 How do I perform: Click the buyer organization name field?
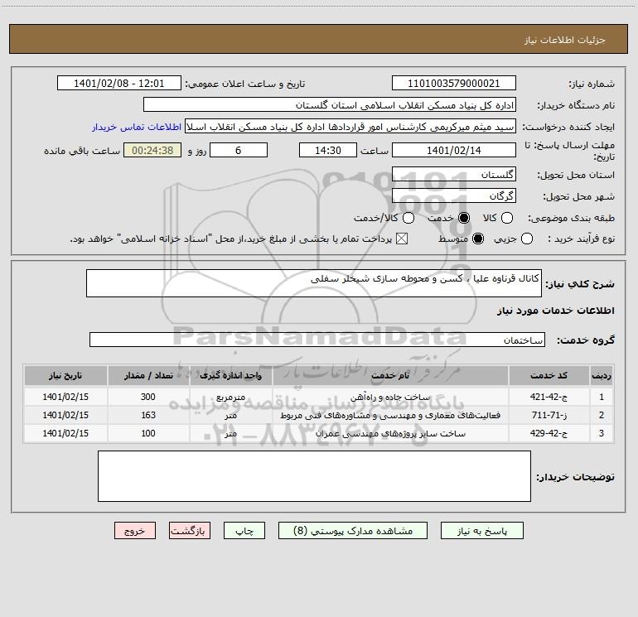tap(330, 105)
